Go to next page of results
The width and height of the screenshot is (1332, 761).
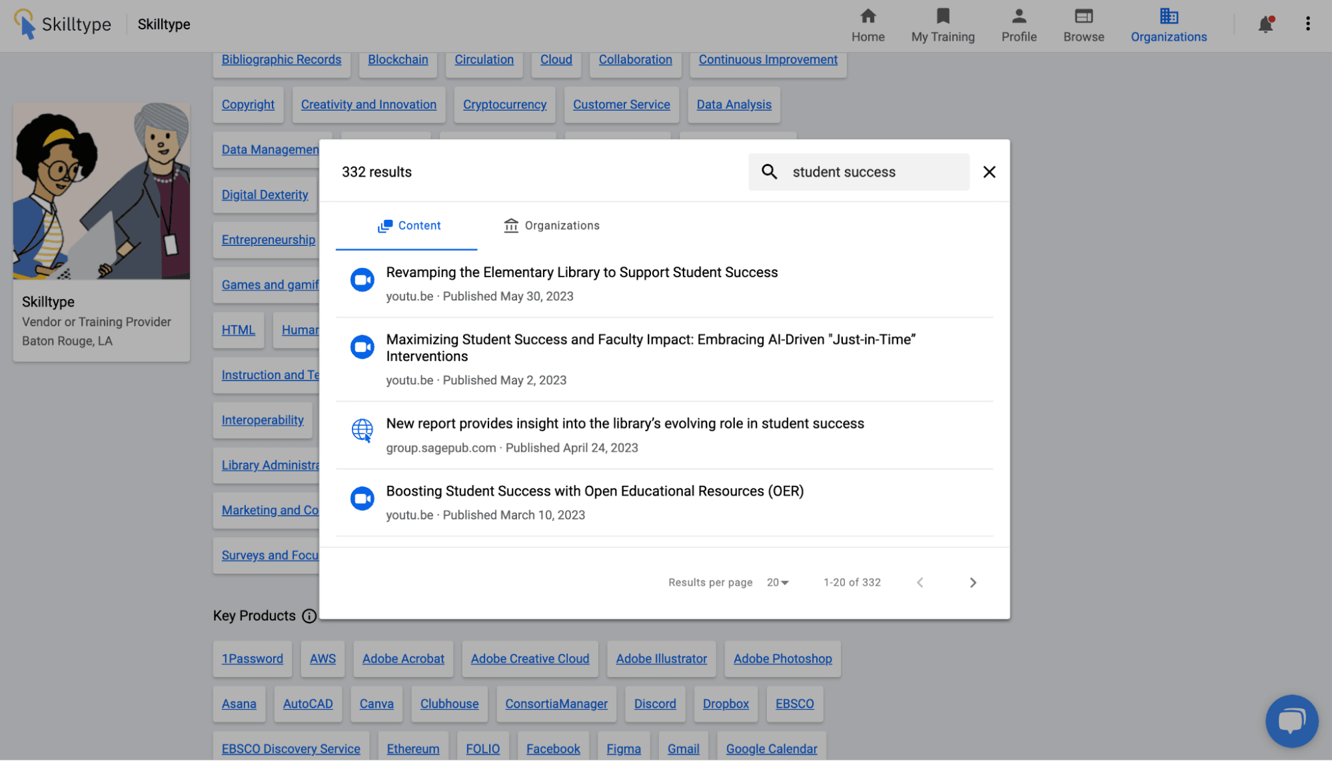pyautogui.click(x=973, y=582)
